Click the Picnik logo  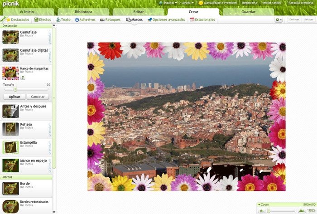point(11,4)
